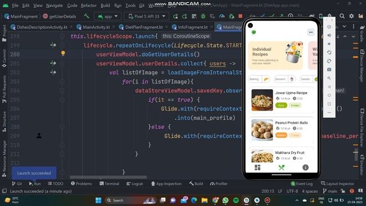This screenshot has height=206, width=366.
Task: Collapse the else-block fold at line 208
Action: 62,127
